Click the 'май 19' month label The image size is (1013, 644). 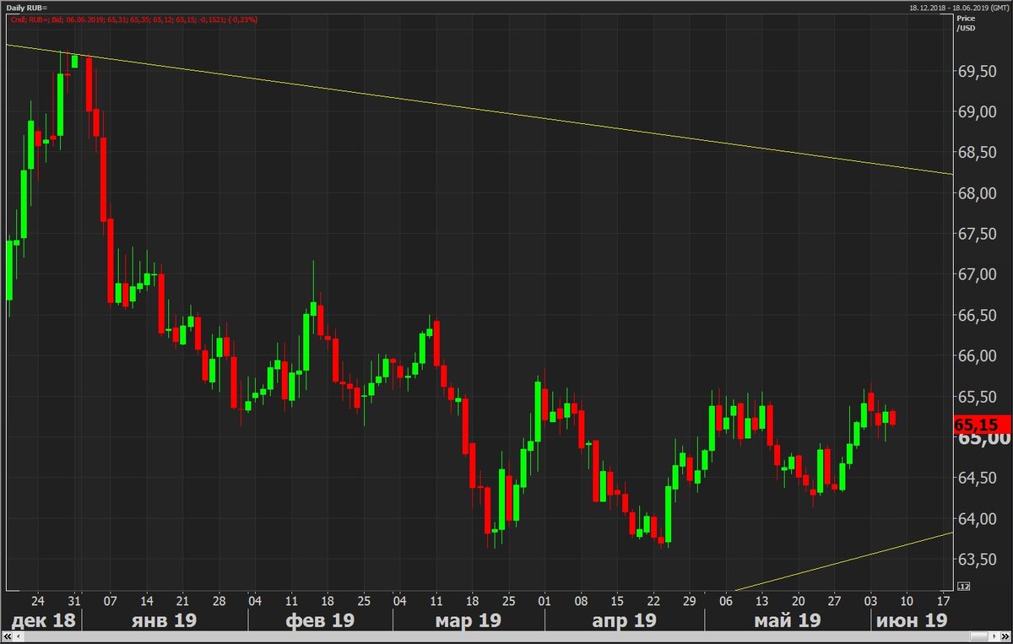pos(787,620)
